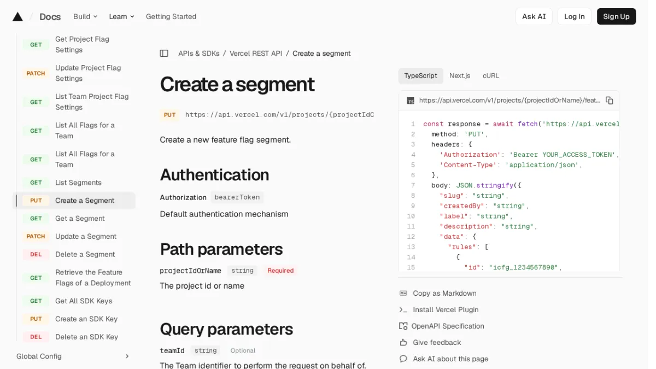Open Get All SDK Keys
The image size is (656, 369).
pos(74,301)
